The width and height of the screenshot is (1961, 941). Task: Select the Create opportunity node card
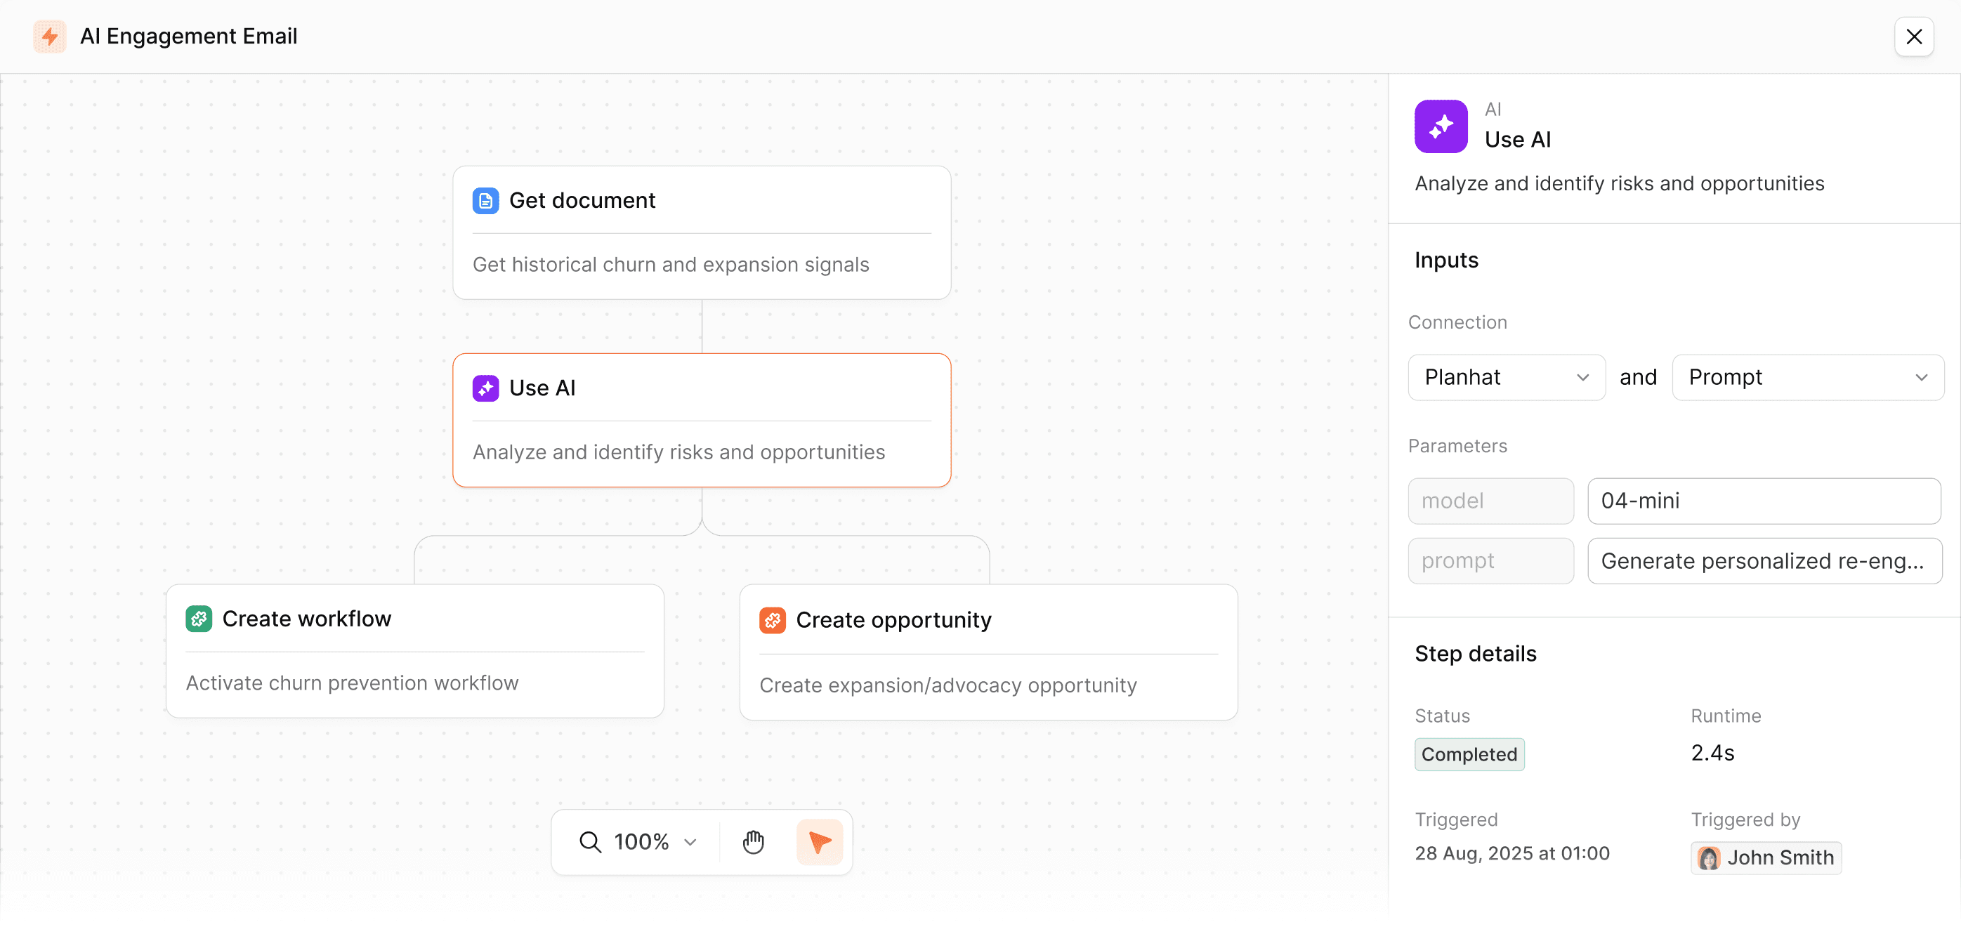click(988, 653)
